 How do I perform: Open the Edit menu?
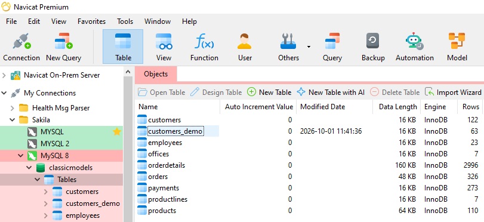pyautogui.click(x=34, y=21)
